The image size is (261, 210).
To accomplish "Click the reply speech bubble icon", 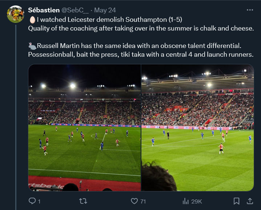I will coord(32,201).
